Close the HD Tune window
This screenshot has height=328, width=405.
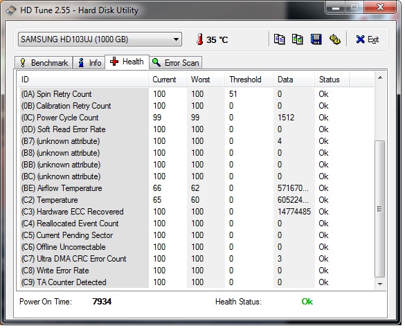pos(380,7)
